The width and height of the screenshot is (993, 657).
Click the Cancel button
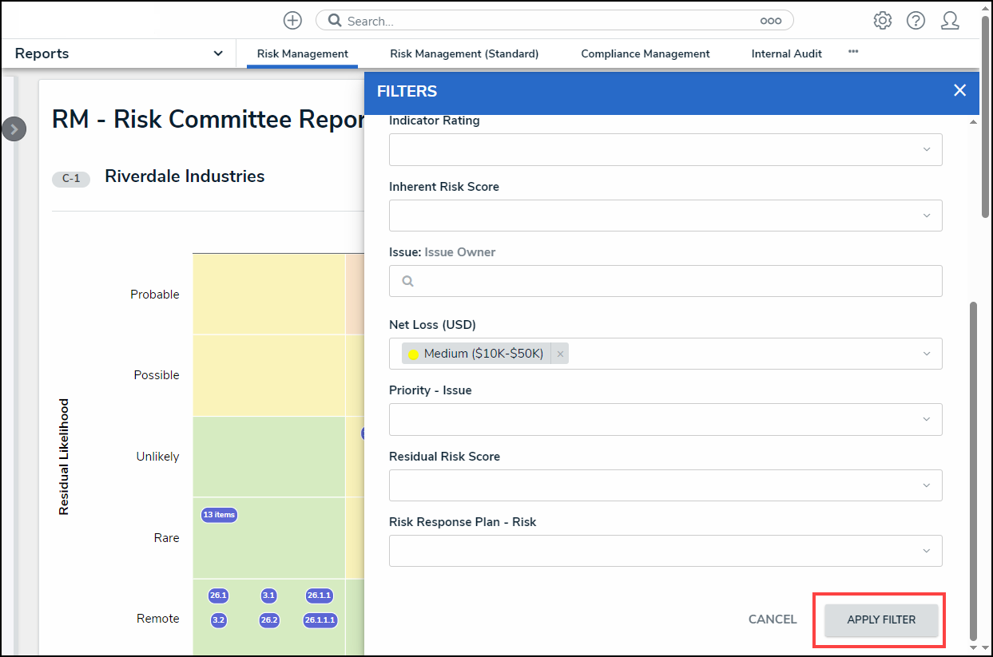point(772,619)
